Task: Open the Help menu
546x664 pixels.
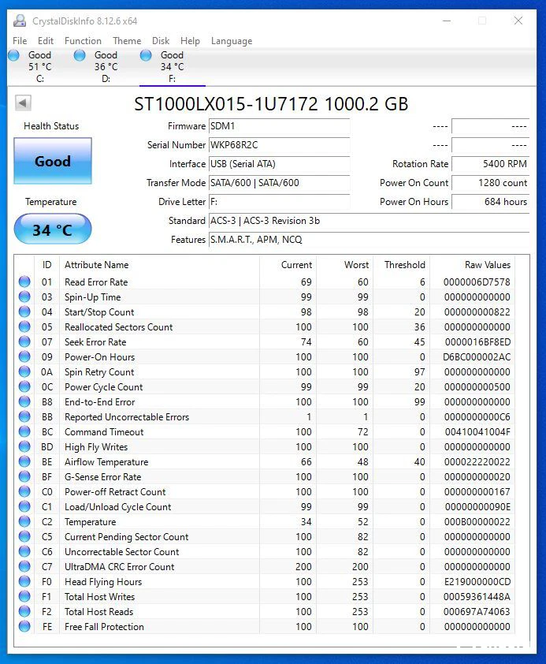Action: pyautogui.click(x=190, y=41)
